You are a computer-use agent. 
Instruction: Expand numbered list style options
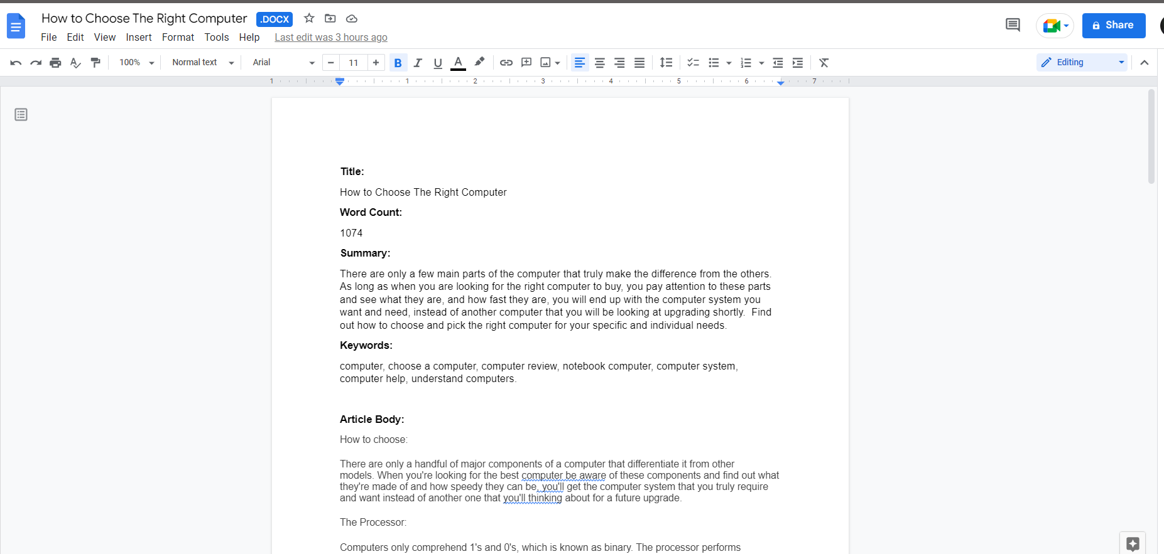(x=761, y=63)
